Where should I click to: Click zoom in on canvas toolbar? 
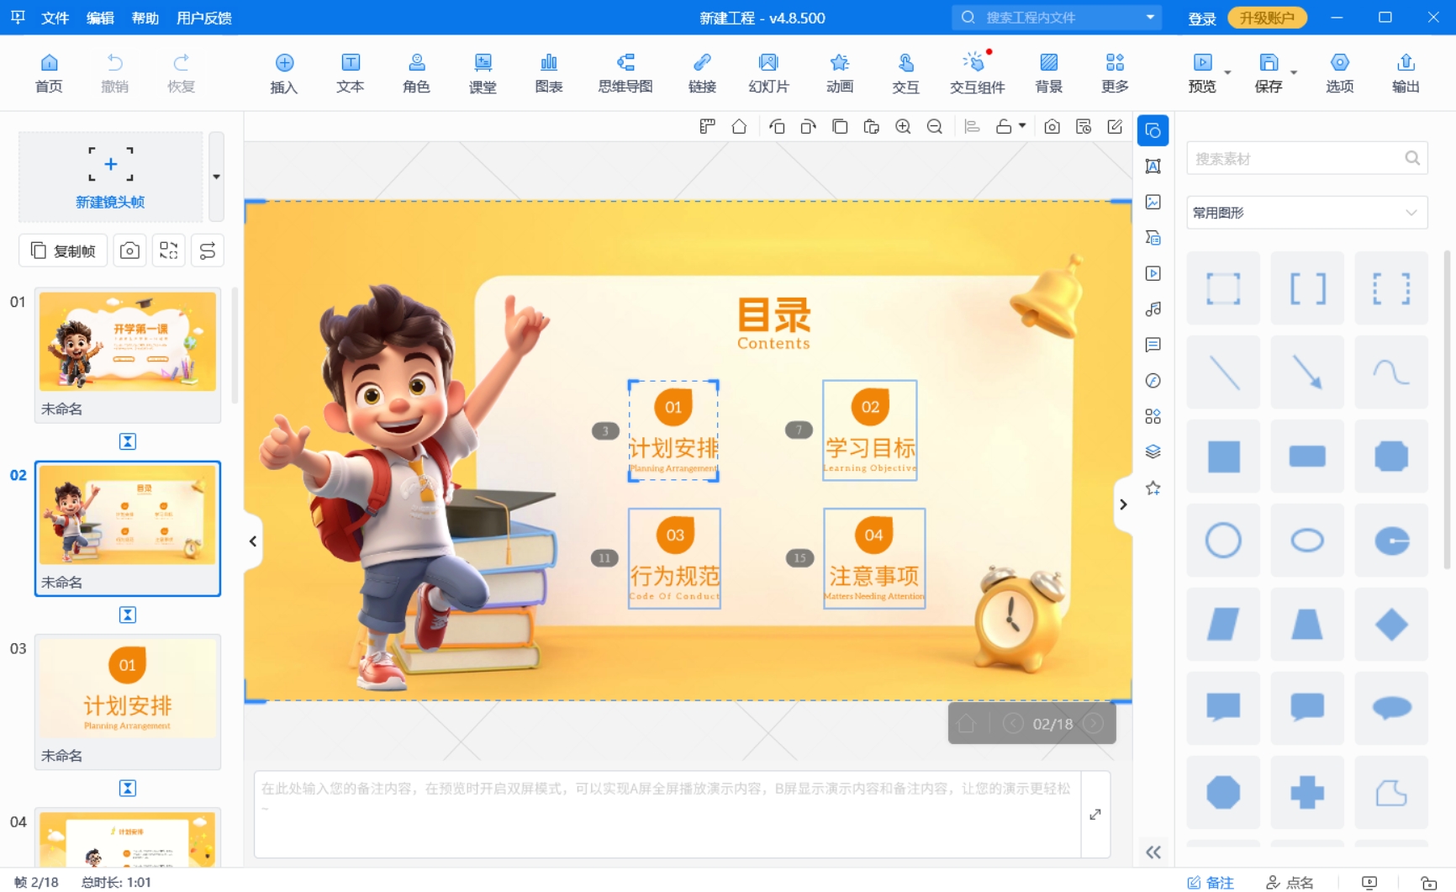click(903, 127)
